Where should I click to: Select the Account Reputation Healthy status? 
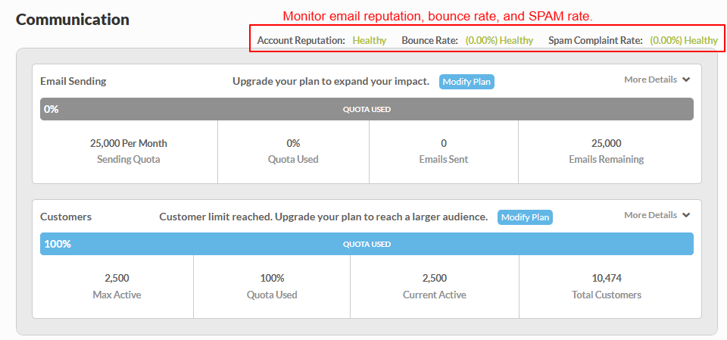click(370, 40)
